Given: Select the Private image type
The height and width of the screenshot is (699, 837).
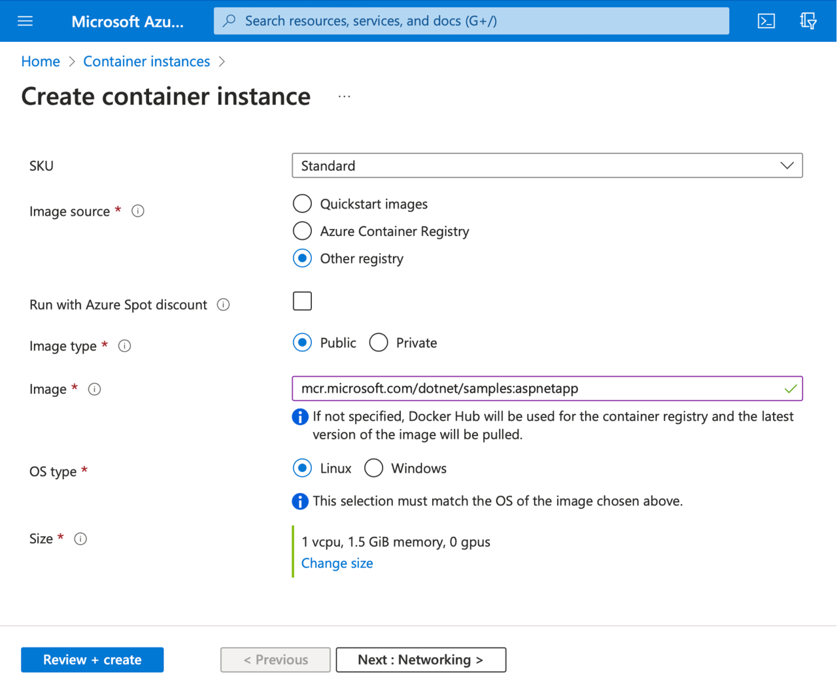Looking at the screenshot, I should coord(378,342).
